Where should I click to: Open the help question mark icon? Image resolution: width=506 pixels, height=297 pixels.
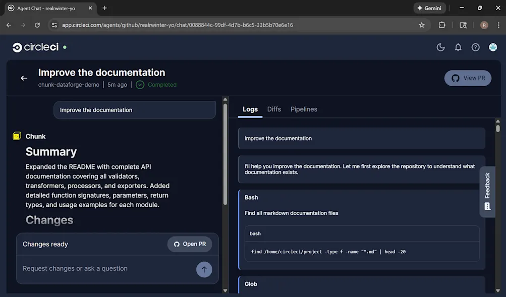[475, 47]
